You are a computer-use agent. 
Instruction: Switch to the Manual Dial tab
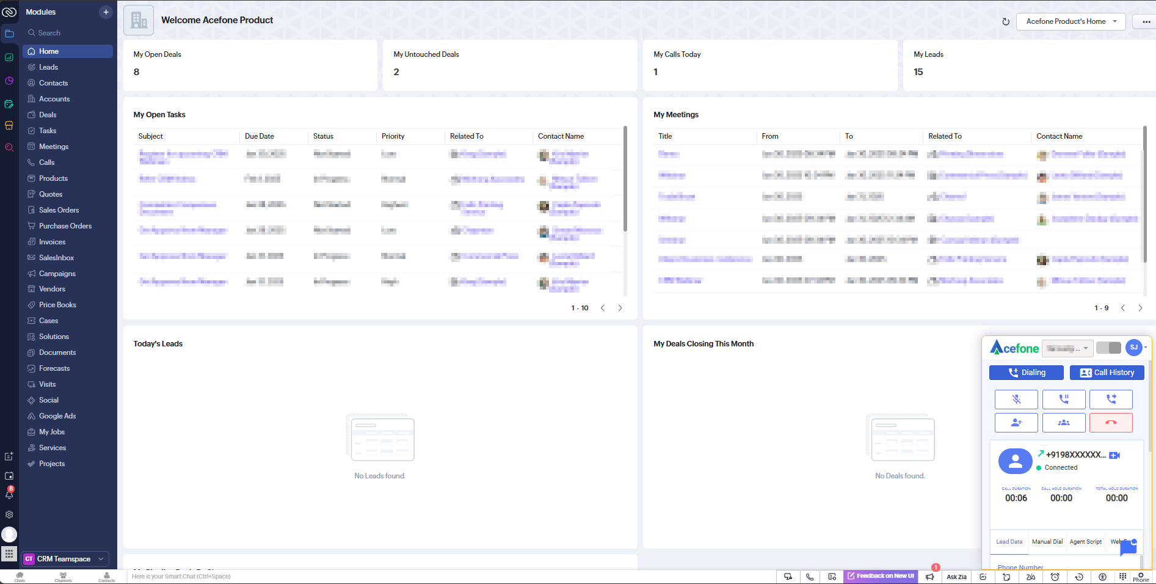[x=1047, y=542]
